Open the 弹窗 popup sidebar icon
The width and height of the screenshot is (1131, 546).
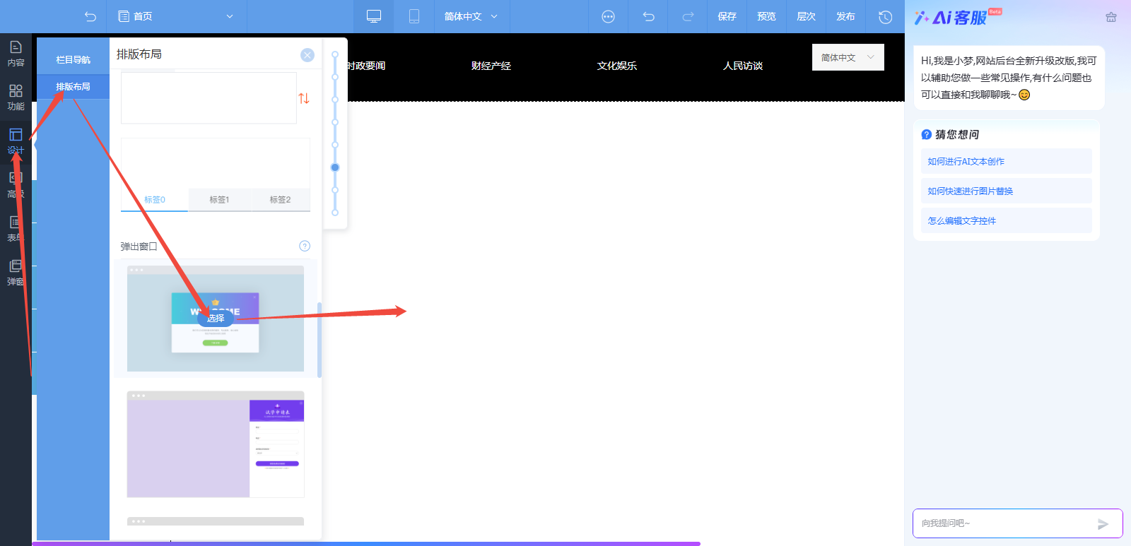coord(16,273)
